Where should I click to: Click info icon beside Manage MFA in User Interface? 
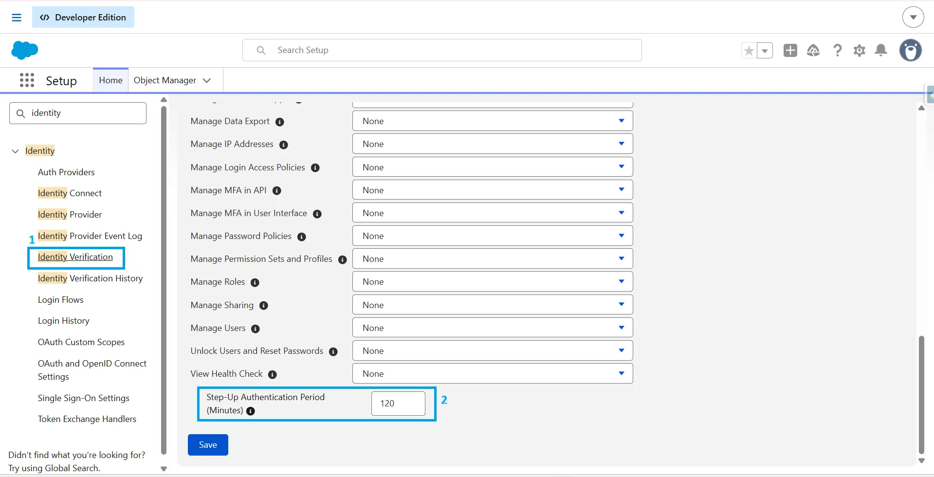coord(317,214)
